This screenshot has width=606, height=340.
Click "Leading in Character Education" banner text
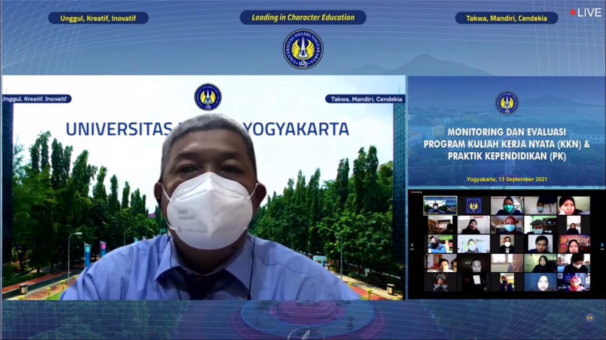point(303,18)
